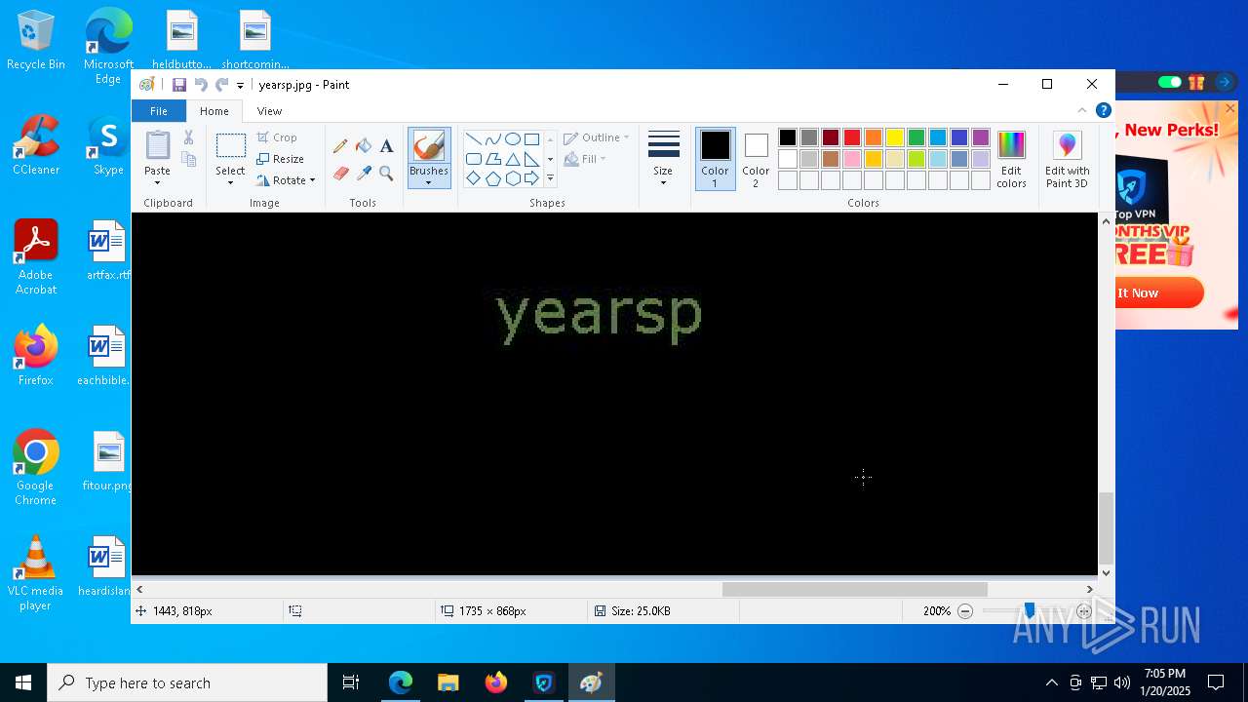Image resolution: width=1248 pixels, height=702 pixels.
Task: Switch to the Home ribbon tab
Action: tap(214, 111)
